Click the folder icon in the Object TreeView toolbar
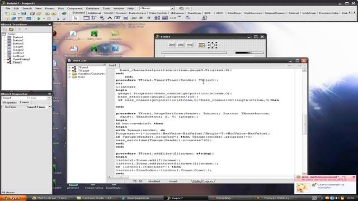This screenshot has height=201, width=358. click(x=11, y=29)
